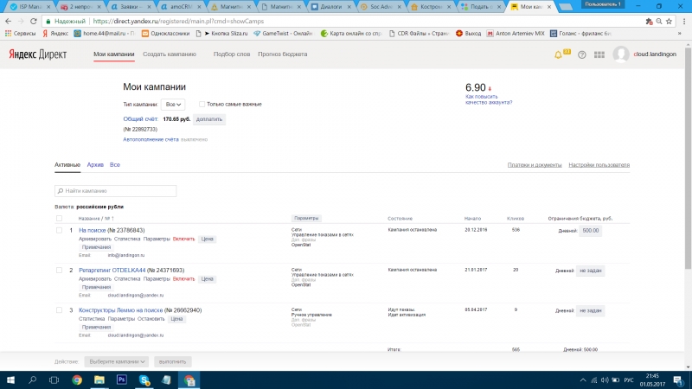Click Примечания for Конструкторы Лемио campaign

pos(96,328)
